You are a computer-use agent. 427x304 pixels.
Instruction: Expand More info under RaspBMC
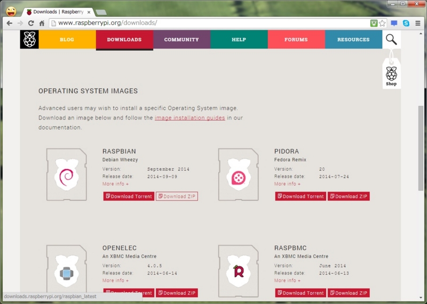coord(287,281)
